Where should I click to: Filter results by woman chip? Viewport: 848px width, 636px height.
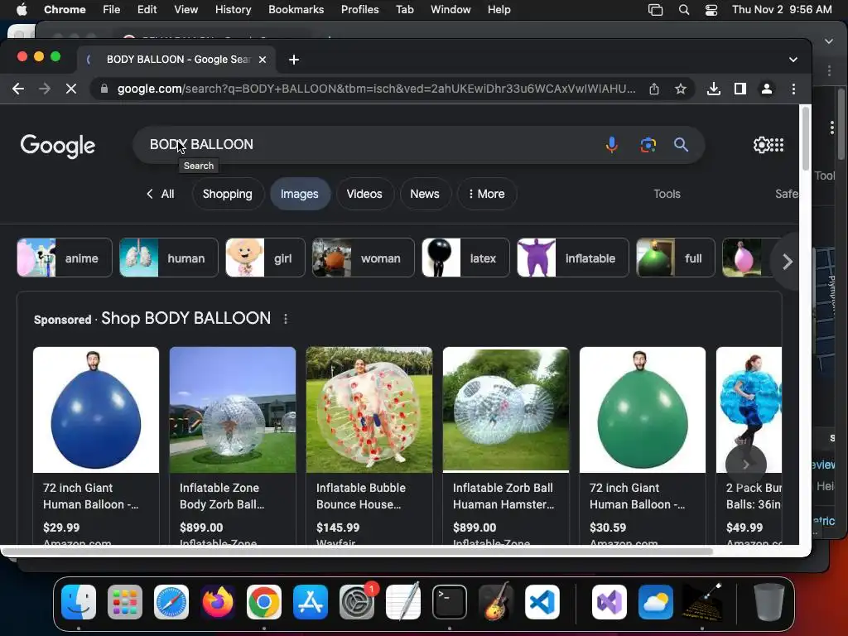(364, 258)
